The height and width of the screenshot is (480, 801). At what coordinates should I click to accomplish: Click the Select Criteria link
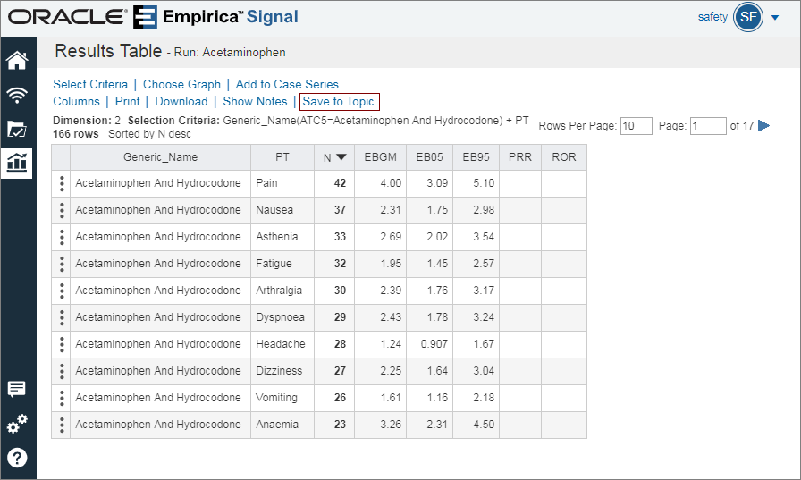pyautogui.click(x=90, y=84)
